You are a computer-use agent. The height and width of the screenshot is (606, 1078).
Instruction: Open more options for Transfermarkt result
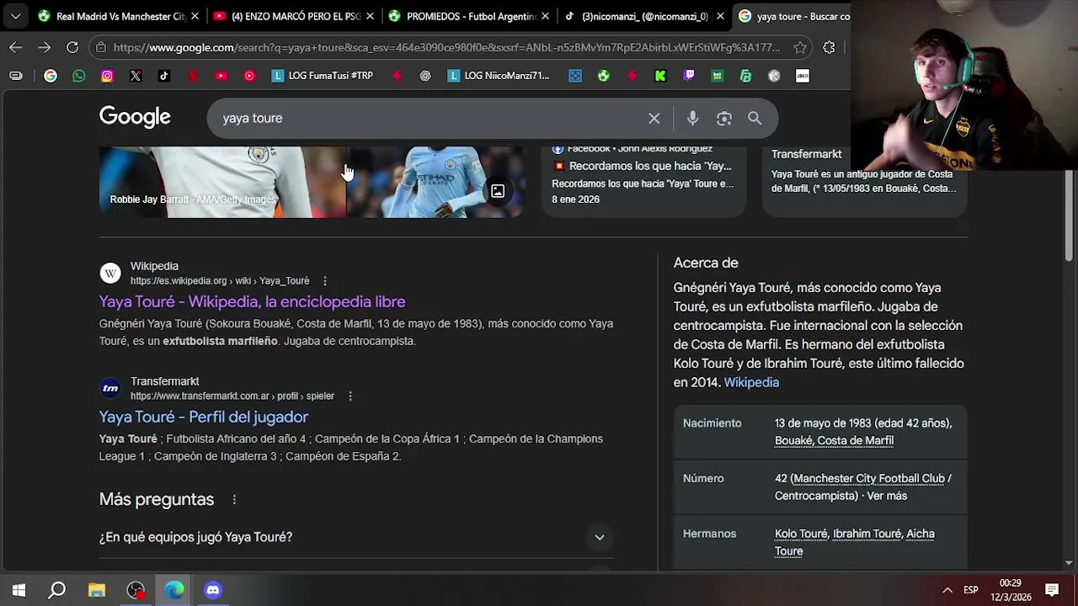point(350,396)
